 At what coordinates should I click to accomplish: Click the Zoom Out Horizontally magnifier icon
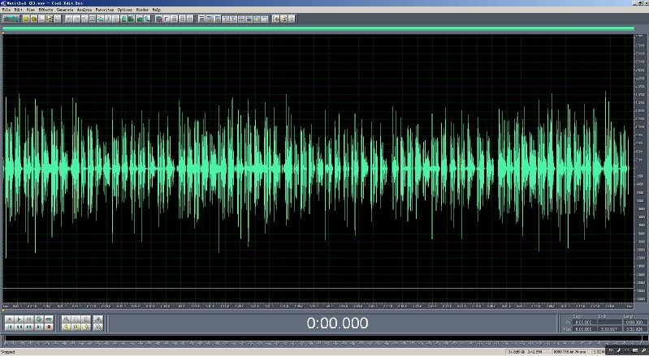76,320
